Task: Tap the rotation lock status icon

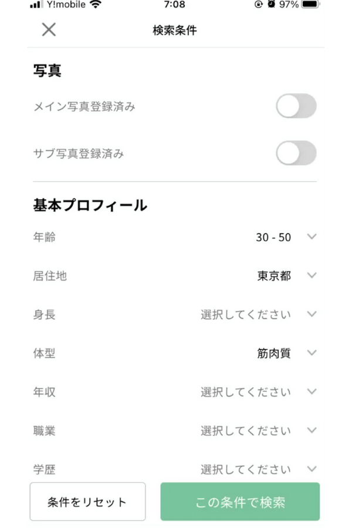Action: click(x=258, y=4)
